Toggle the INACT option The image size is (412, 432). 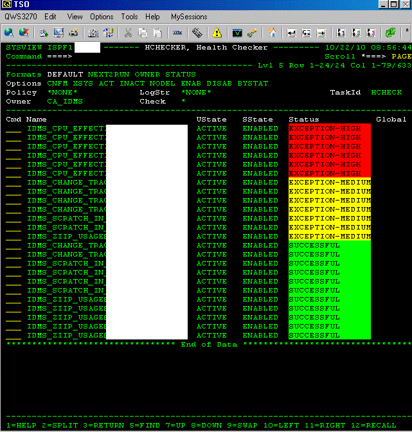pos(132,84)
